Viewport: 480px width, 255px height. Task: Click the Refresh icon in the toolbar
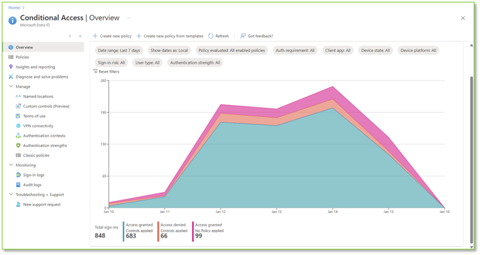pyautogui.click(x=211, y=36)
